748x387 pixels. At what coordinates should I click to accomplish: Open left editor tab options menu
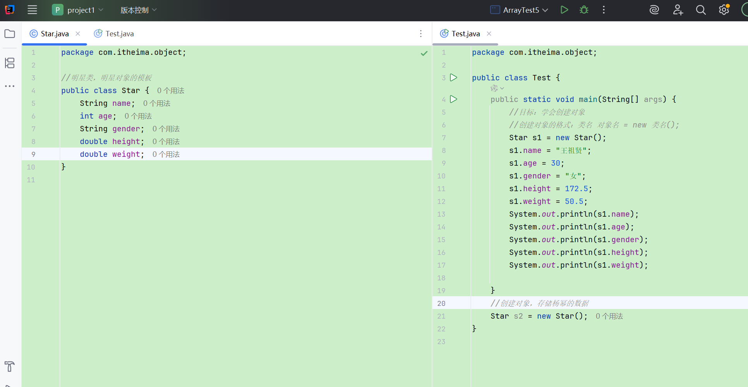pyautogui.click(x=421, y=34)
